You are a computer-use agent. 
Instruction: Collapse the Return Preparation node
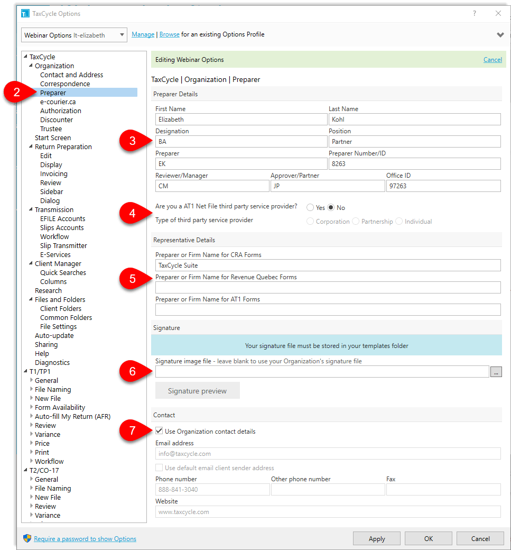[x=31, y=146]
